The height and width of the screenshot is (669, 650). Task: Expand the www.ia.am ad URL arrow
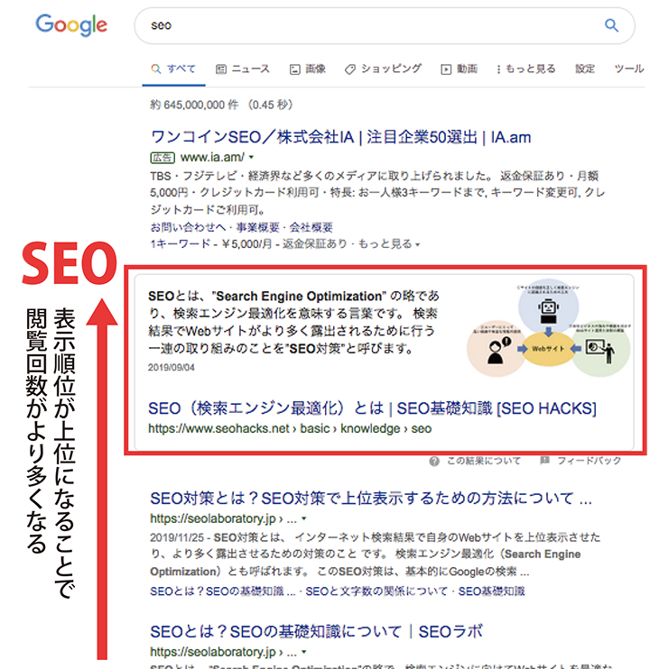point(251,158)
